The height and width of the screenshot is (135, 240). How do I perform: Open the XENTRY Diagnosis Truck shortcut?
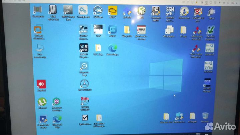83,48
